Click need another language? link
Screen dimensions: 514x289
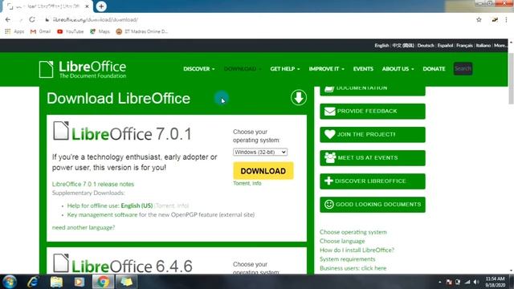84,227
